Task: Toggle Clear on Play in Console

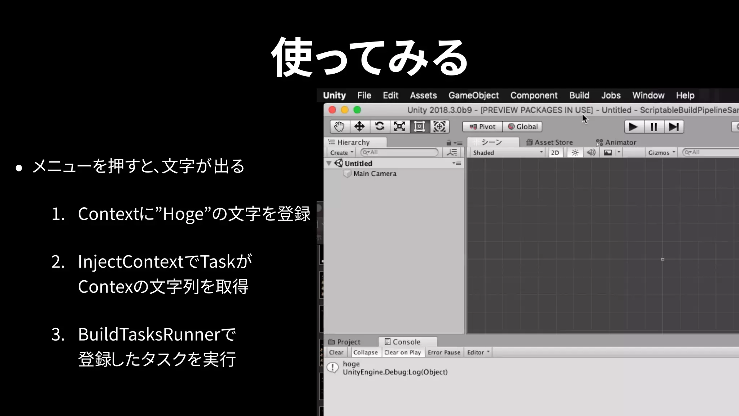Action: point(403,352)
